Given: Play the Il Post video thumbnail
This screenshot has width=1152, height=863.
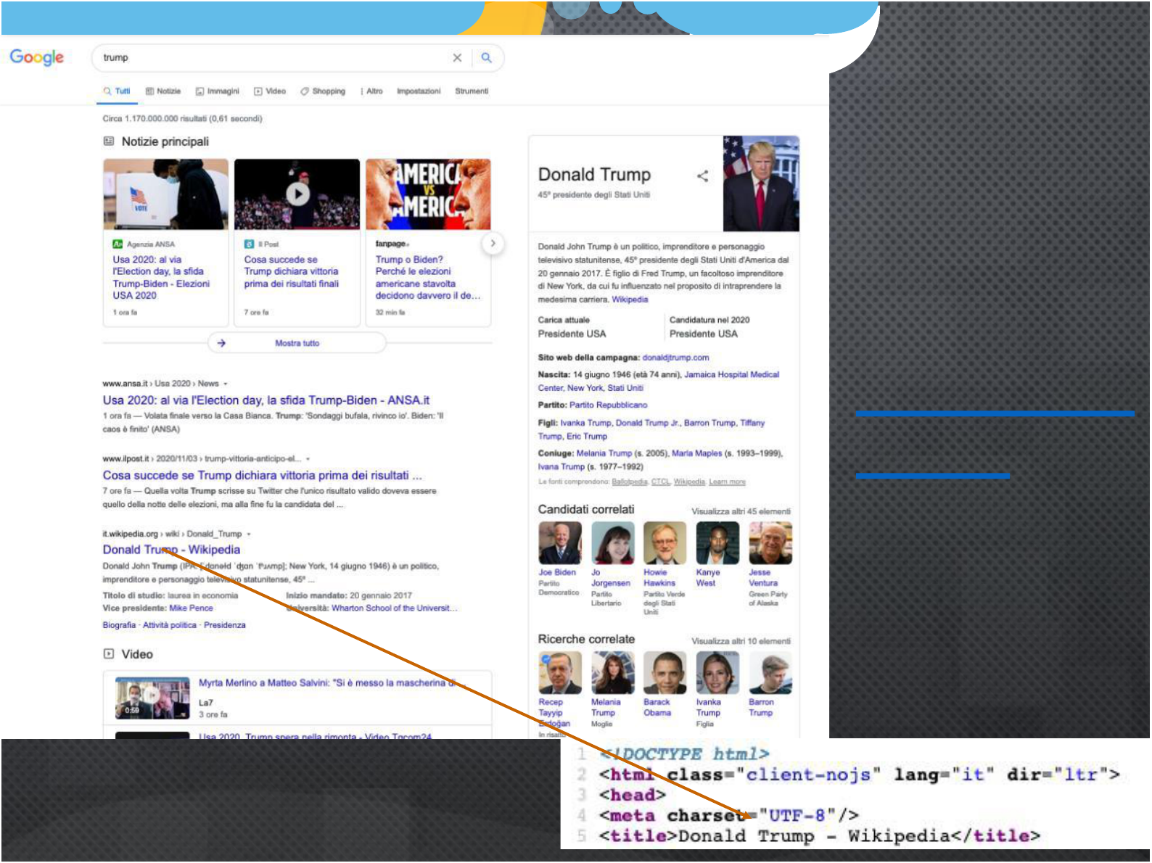Looking at the screenshot, I should (x=297, y=194).
